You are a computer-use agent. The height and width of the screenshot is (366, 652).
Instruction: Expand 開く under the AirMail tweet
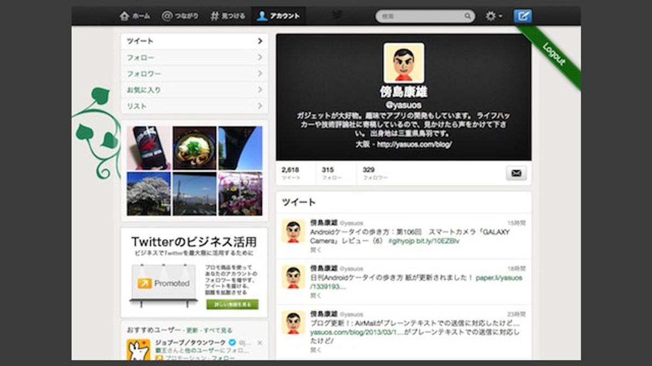point(316,350)
